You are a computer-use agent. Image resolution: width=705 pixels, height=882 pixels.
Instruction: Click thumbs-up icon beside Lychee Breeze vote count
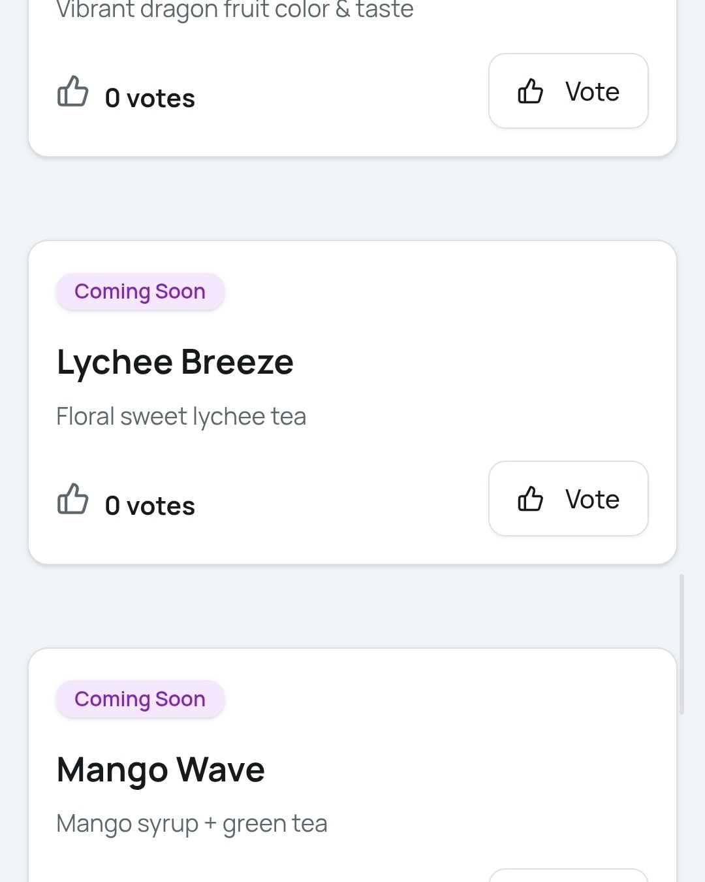(72, 499)
